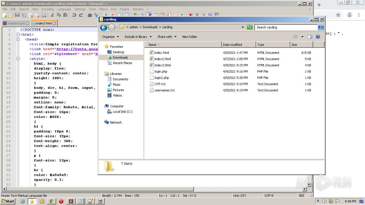Open the Include in library dropdown

pyautogui.click(x=138, y=37)
